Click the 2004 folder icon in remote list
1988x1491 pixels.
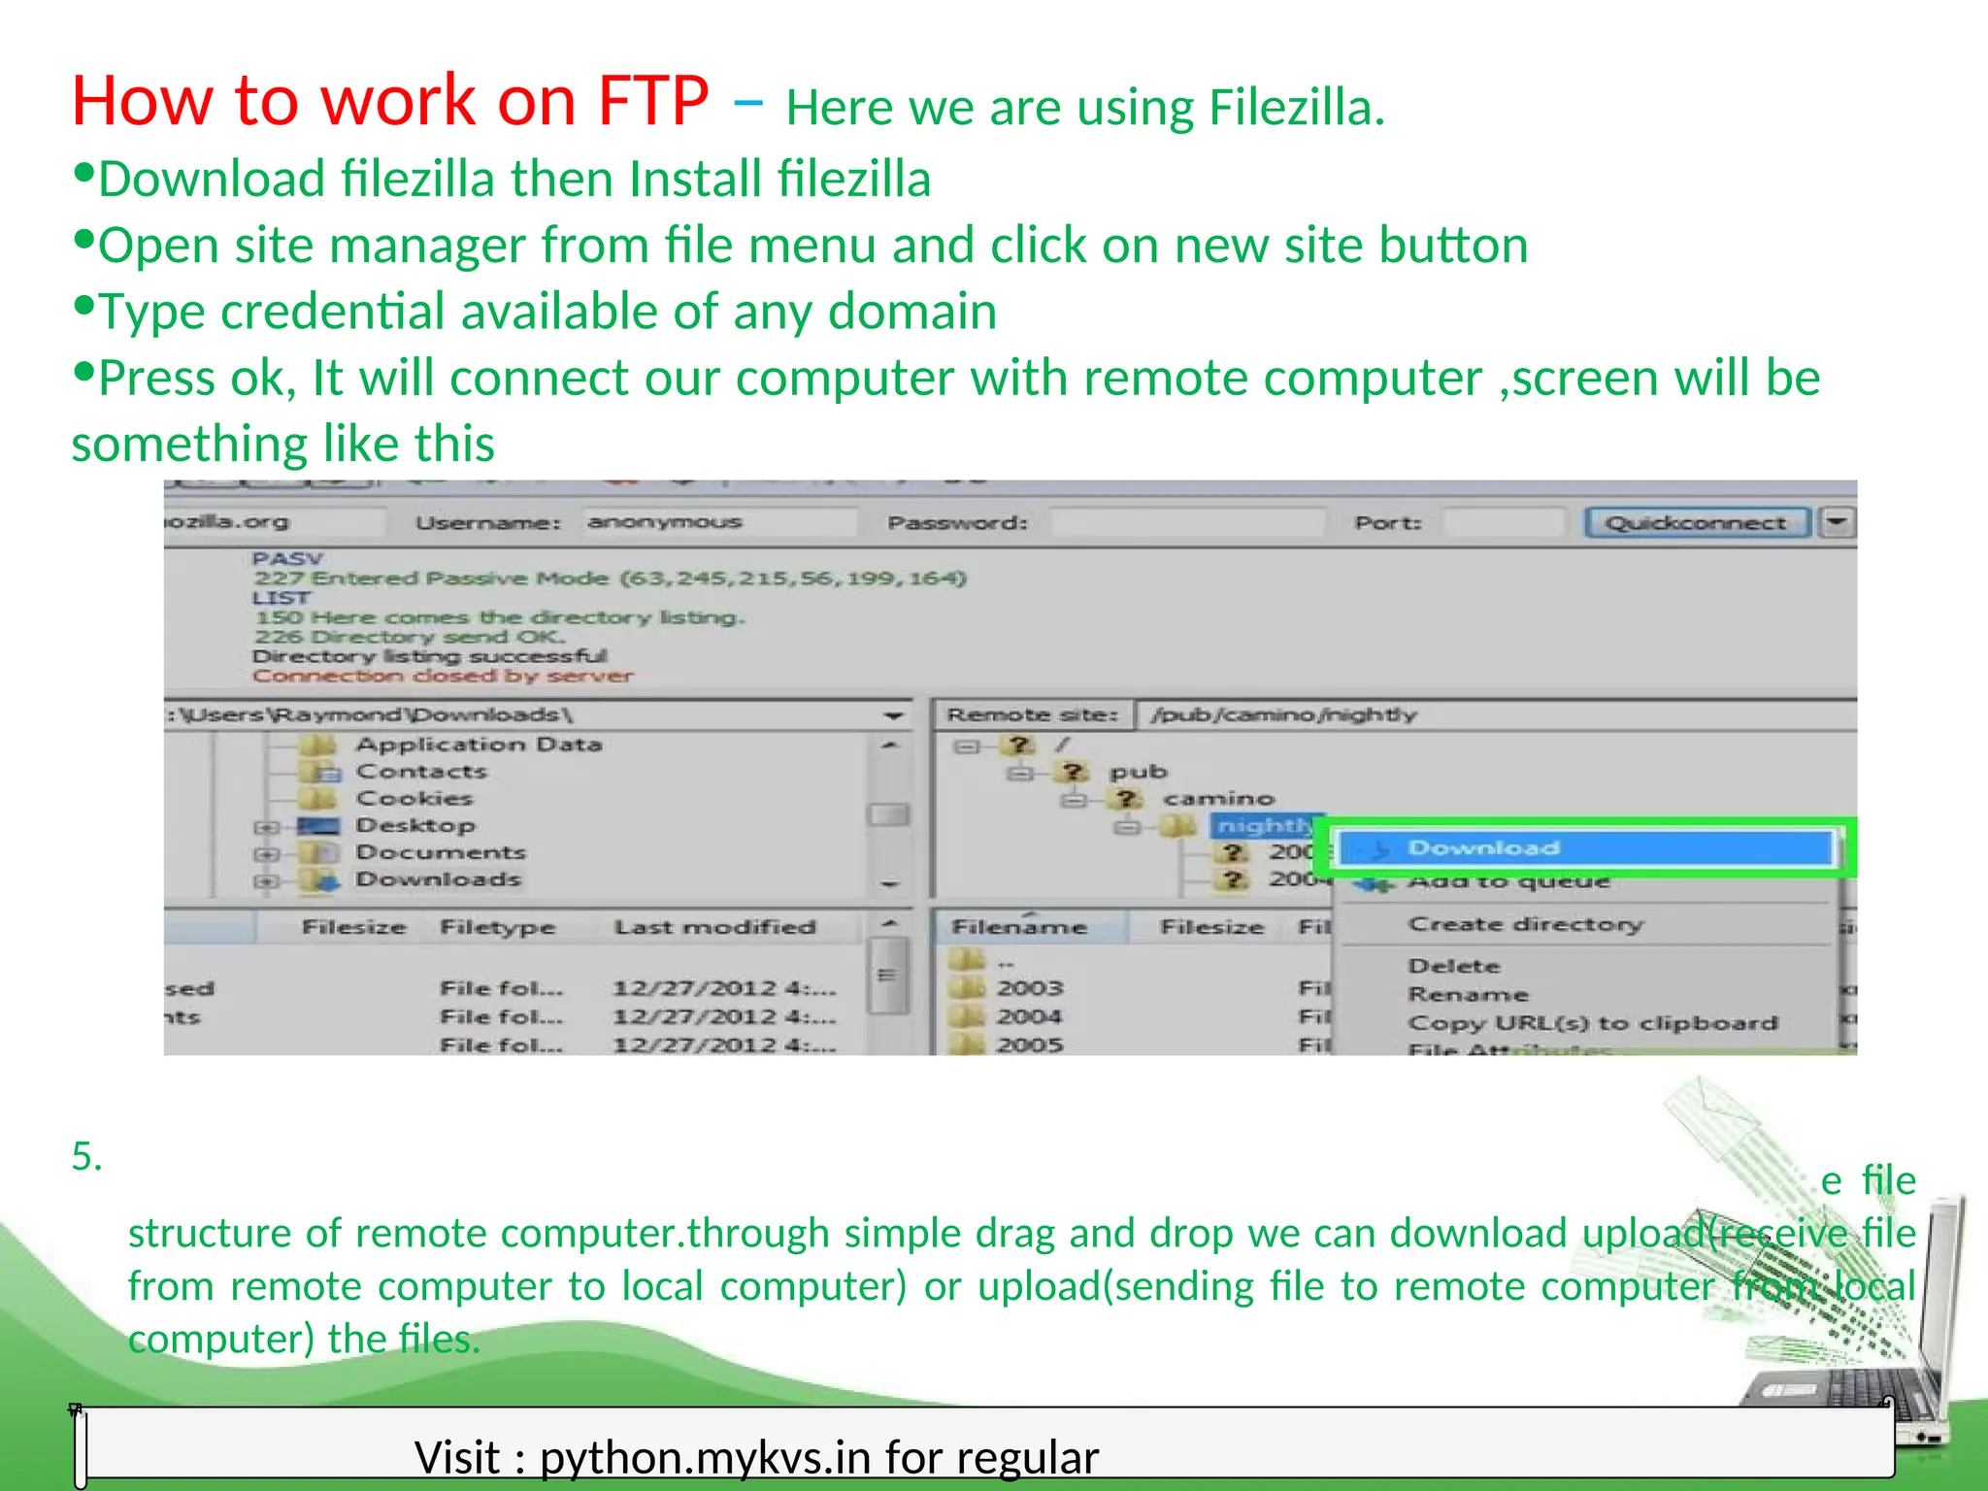coord(967,1016)
